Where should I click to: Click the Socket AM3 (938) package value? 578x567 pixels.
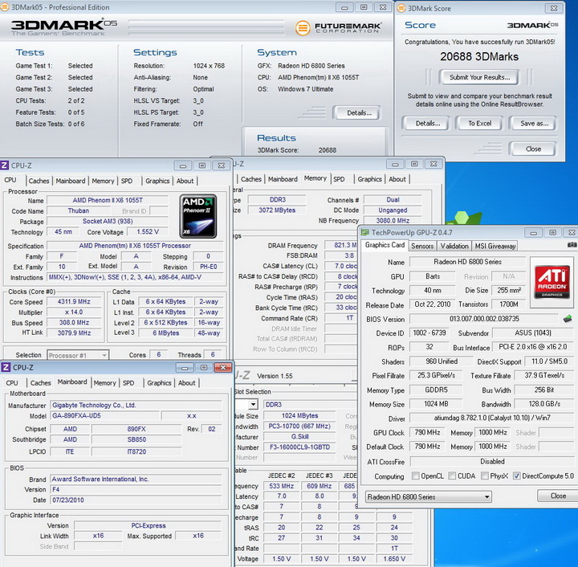point(108,221)
